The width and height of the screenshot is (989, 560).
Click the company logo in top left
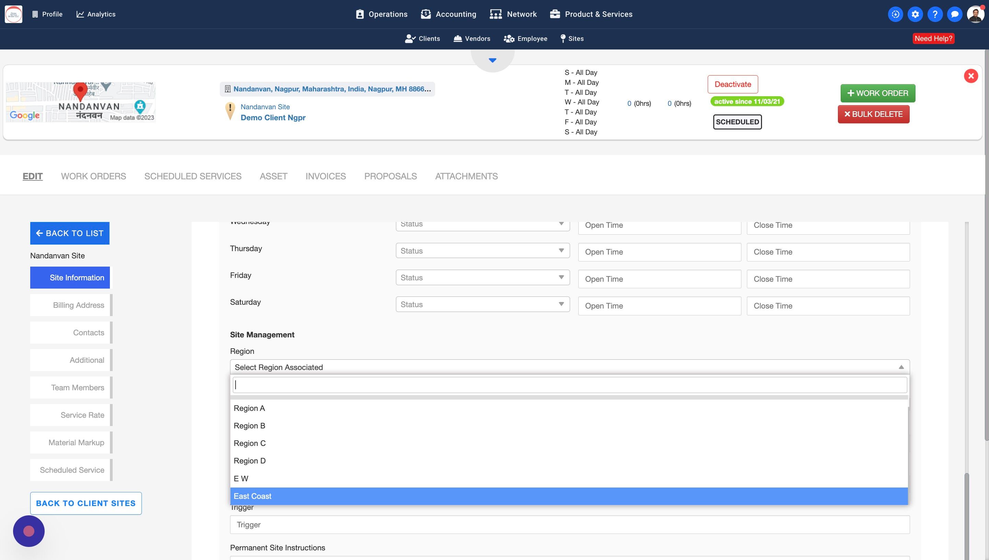[x=13, y=14]
